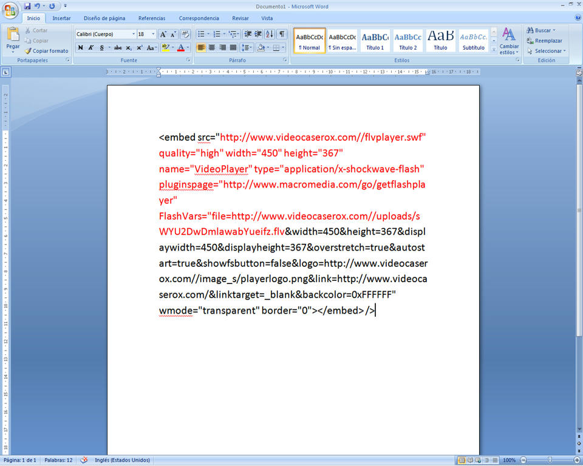Viewport: 583px width, 466px height.
Task: Click the clear formatting icon
Action: 185,34
